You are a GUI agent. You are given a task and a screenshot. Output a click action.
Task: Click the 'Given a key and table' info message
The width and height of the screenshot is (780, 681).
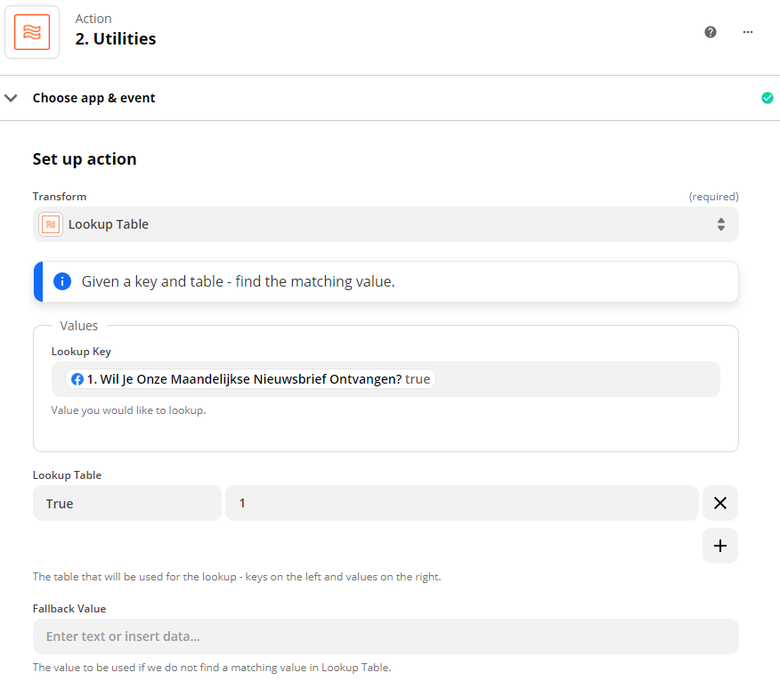click(238, 281)
